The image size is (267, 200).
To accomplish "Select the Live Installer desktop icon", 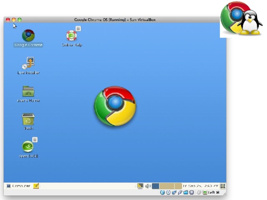I will pyautogui.click(x=28, y=63).
